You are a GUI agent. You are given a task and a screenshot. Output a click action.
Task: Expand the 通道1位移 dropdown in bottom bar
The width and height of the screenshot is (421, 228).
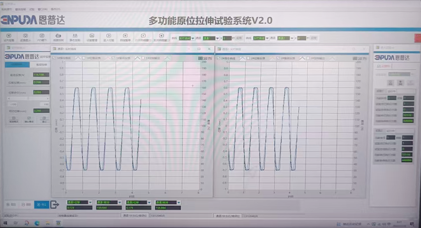point(90,202)
